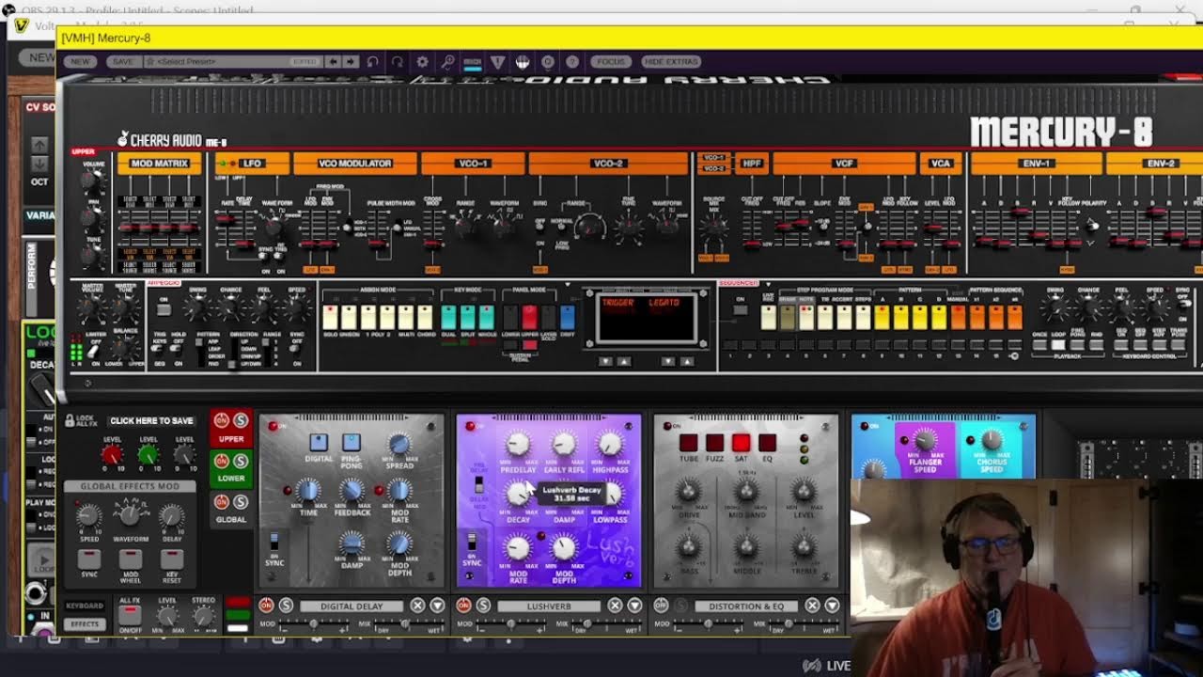
Task: Click the Digital Delay Mod amount slider
Action: pyautogui.click(x=313, y=624)
